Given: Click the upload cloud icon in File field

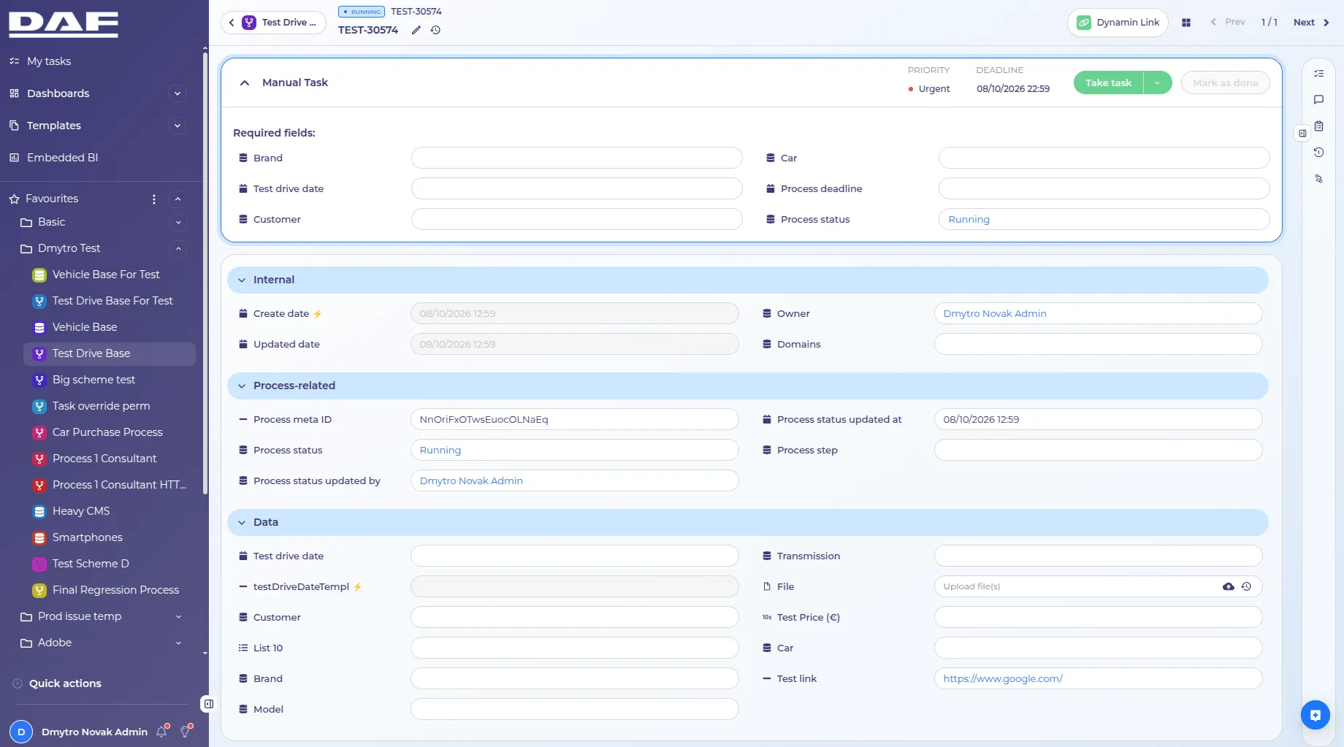Looking at the screenshot, I should pyautogui.click(x=1229, y=586).
